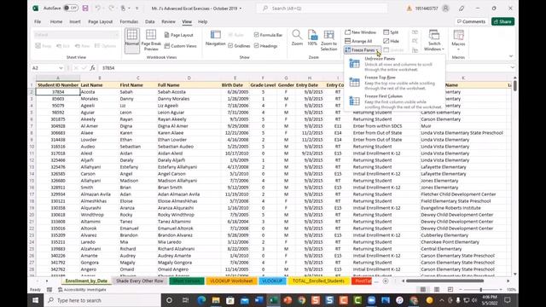This screenshot has height=307, width=546.
Task: Click Page Break view icon in status bar
Action: (450, 290)
